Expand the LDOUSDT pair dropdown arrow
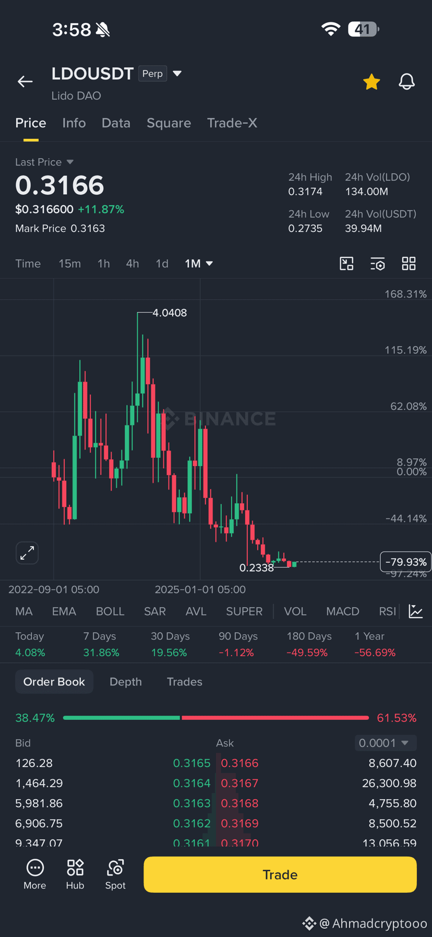This screenshot has height=937, width=432. [177, 74]
